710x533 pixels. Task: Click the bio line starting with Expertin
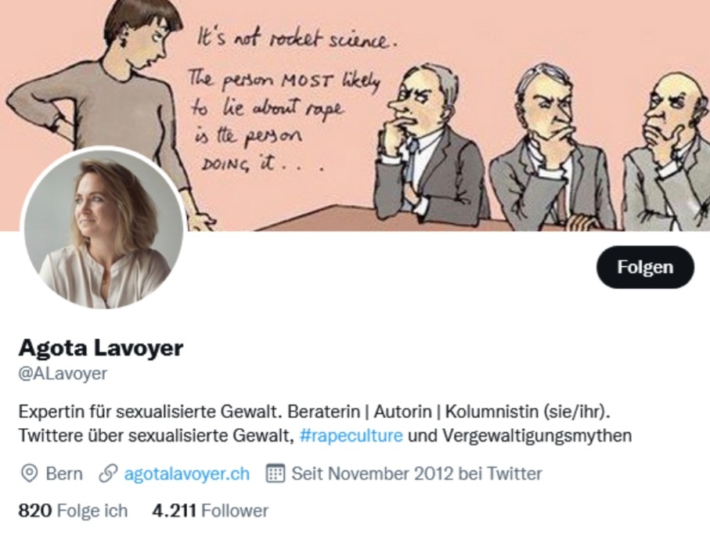(x=315, y=412)
